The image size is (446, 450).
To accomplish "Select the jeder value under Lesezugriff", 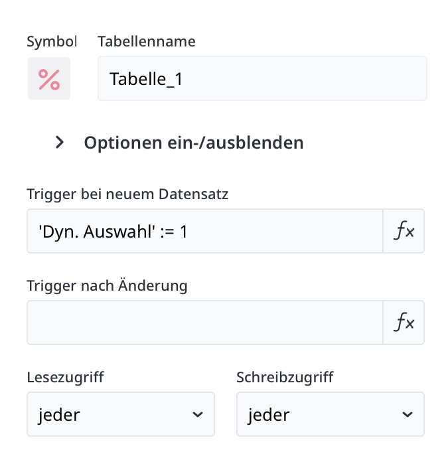I will [x=59, y=415].
